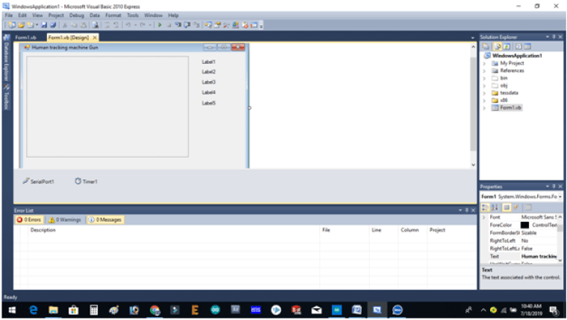Open Microsoft Edge from the taskbar

pos(34,310)
